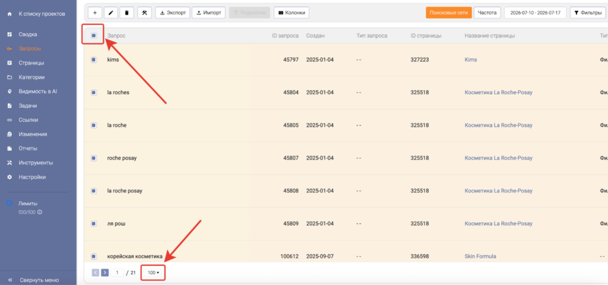Open the date range field 2026-07-10 - 2026-07-17
Image resolution: width=608 pixels, height=285 pixels.
coord(535,12)
